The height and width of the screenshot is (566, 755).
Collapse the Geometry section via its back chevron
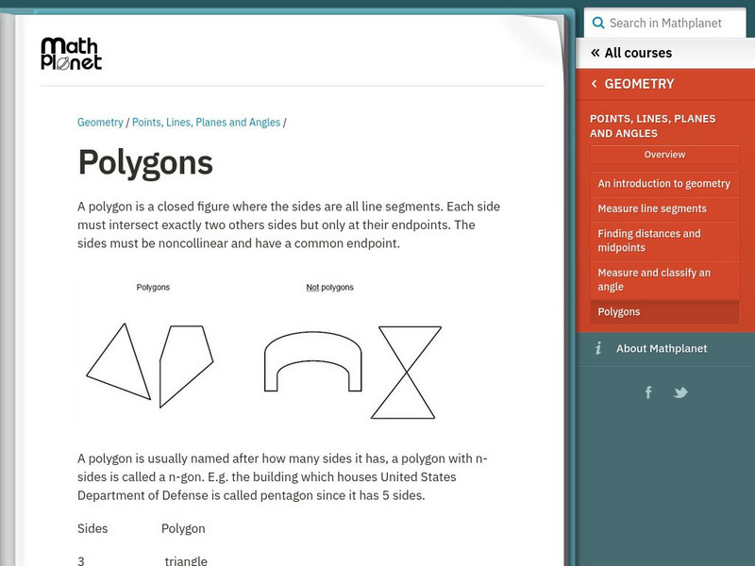595,84
